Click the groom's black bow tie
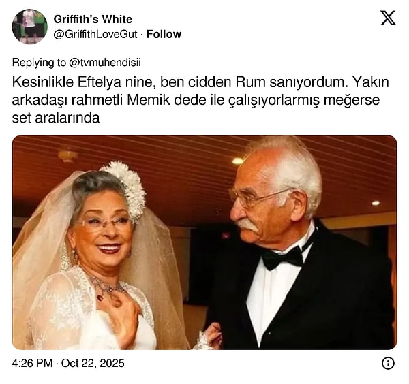409x384 pixels. (x=283, y=258)
